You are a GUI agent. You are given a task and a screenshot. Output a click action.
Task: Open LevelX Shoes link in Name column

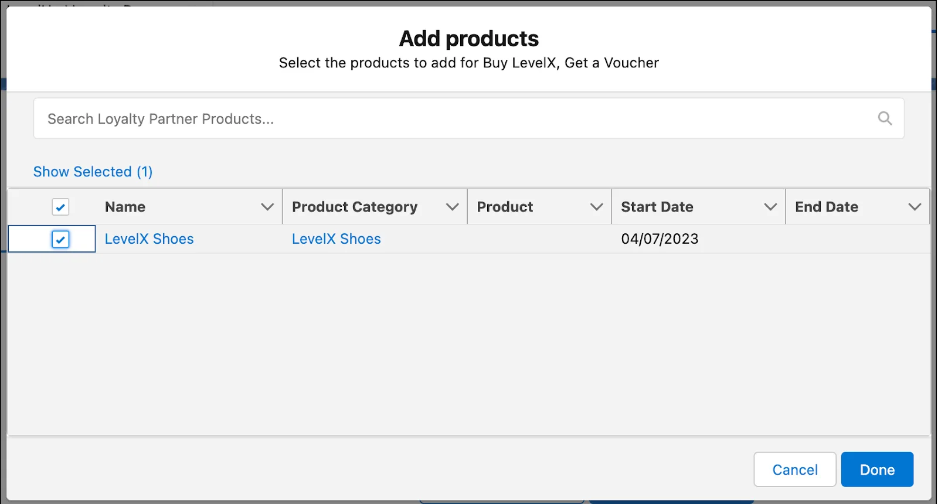(149, 239)
